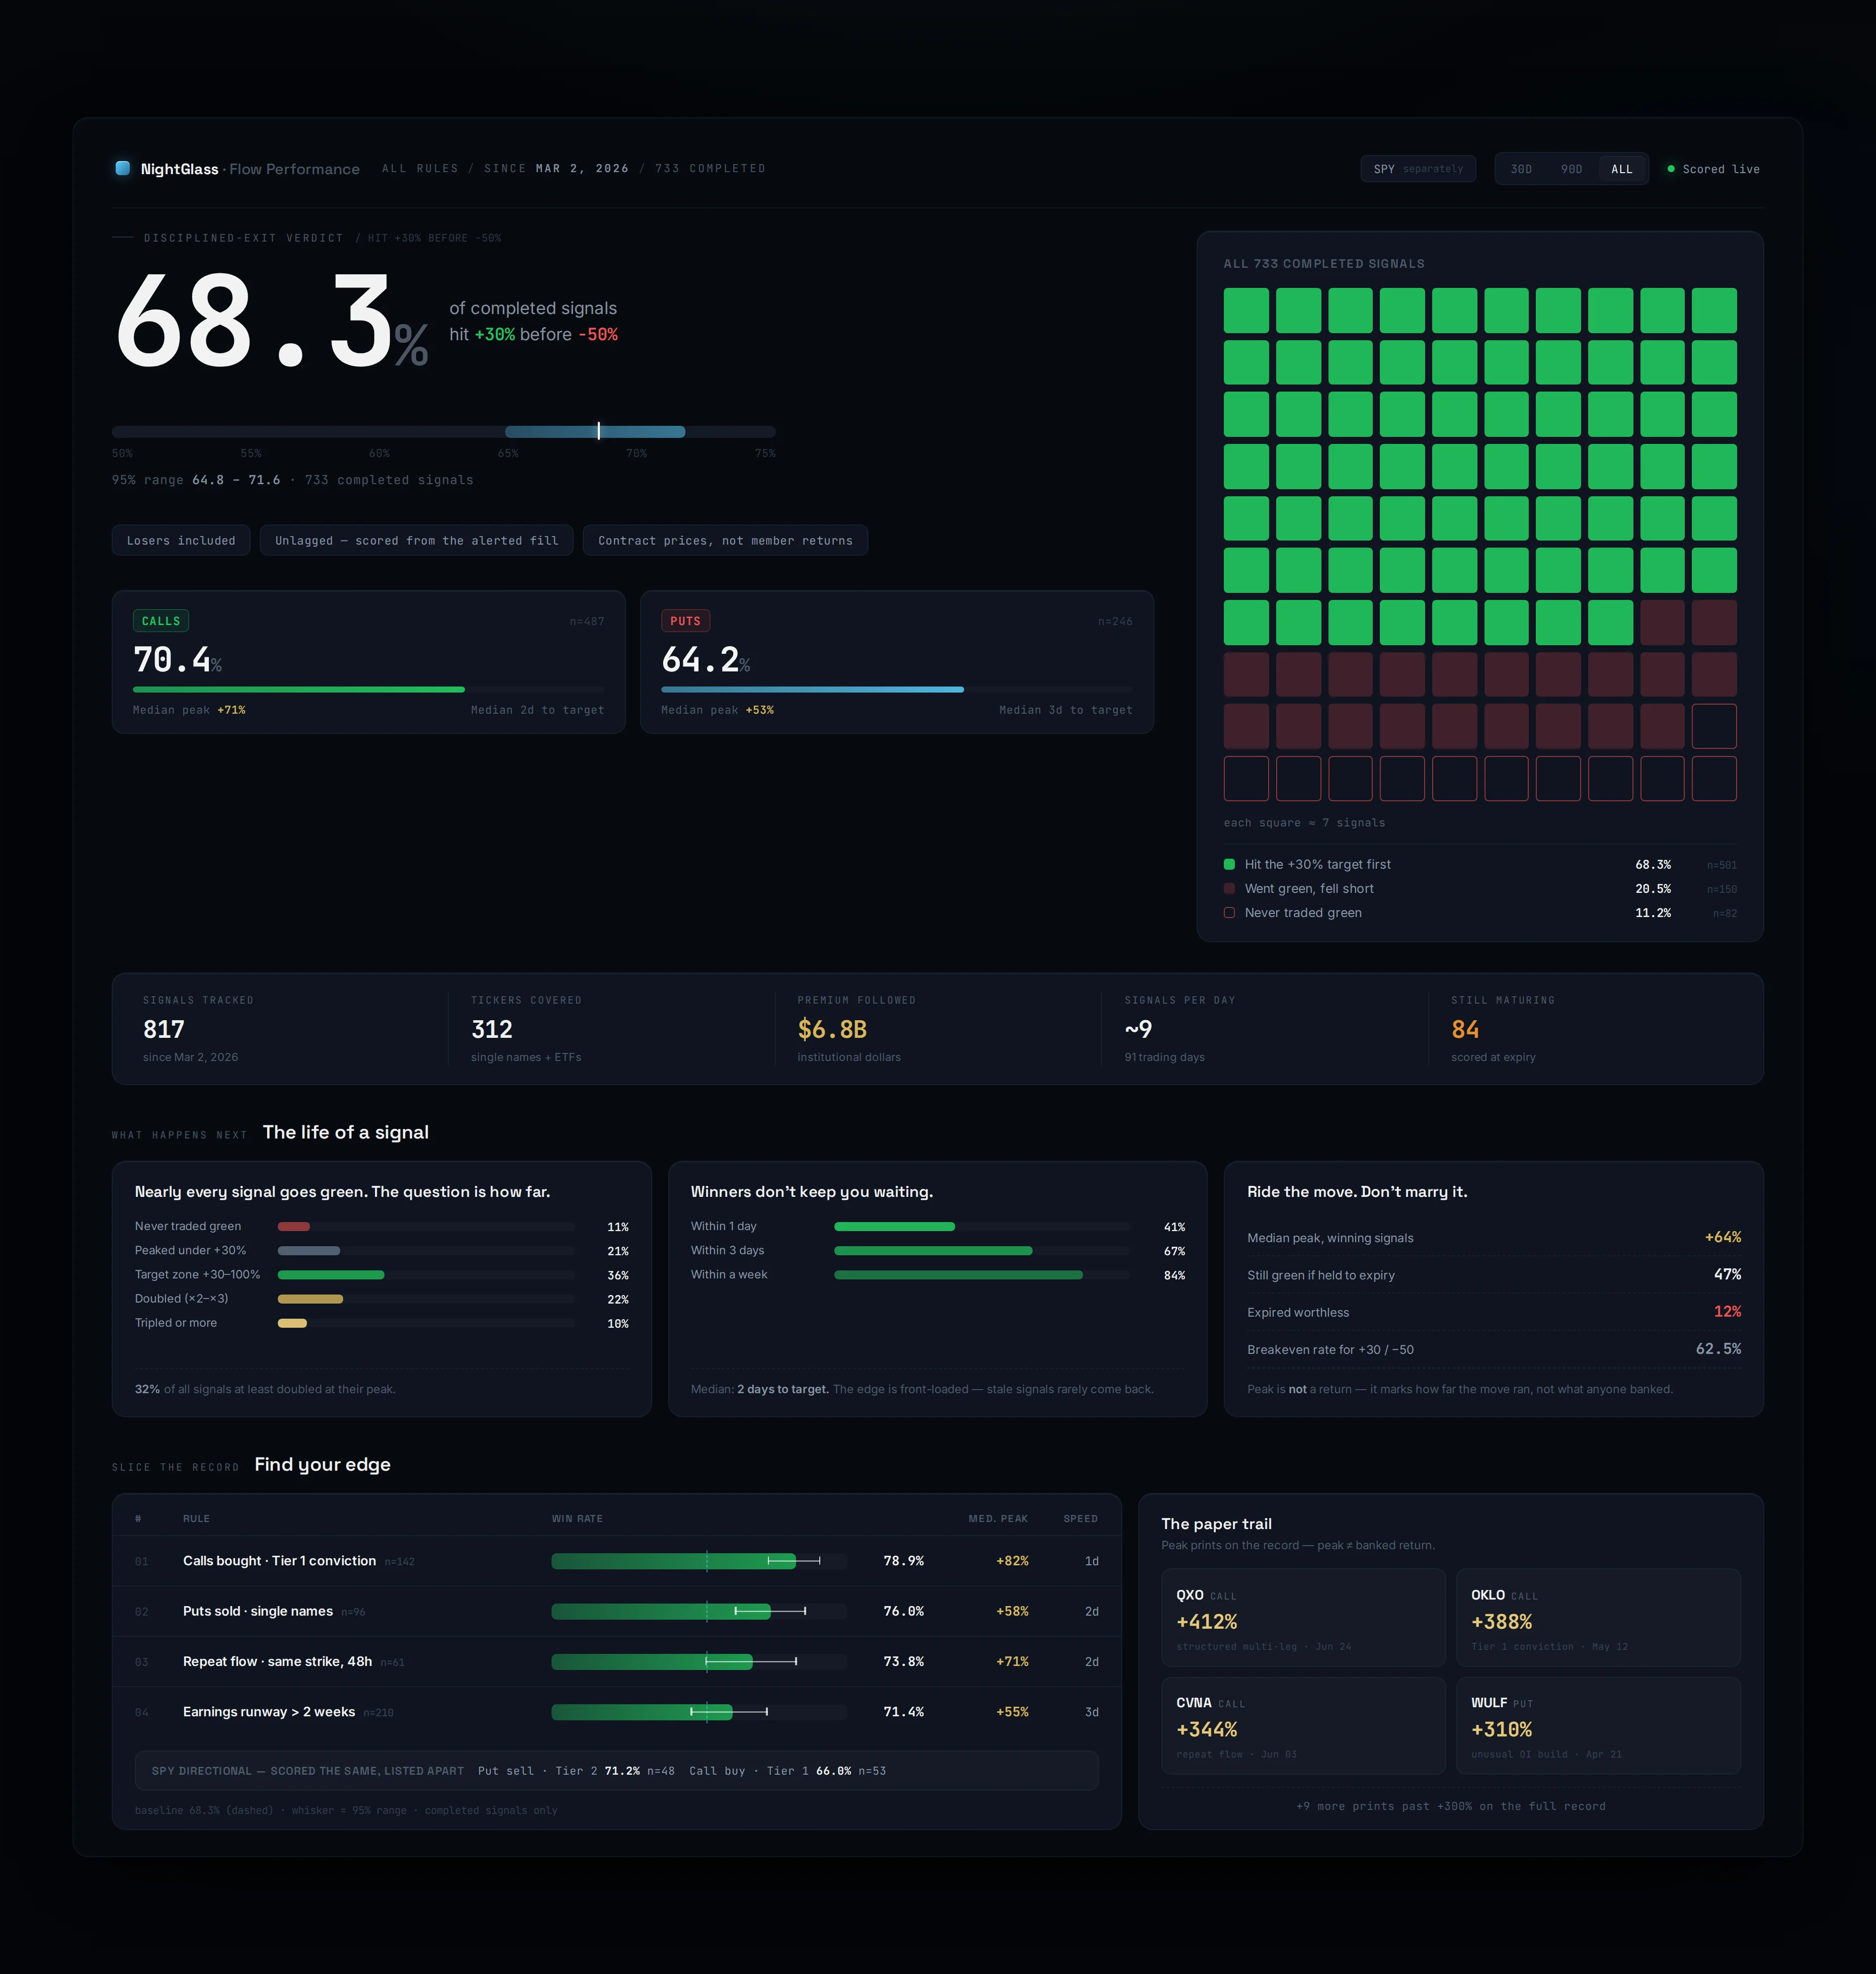Image resolution: width=1876 pixels, height=1974 pixels.
Task: Click the SPY Directional summary strip
Action: click(x=616, y=1770)
